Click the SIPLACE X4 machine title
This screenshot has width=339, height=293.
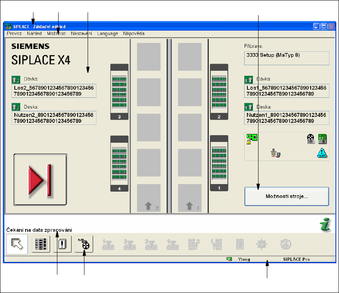41,60
